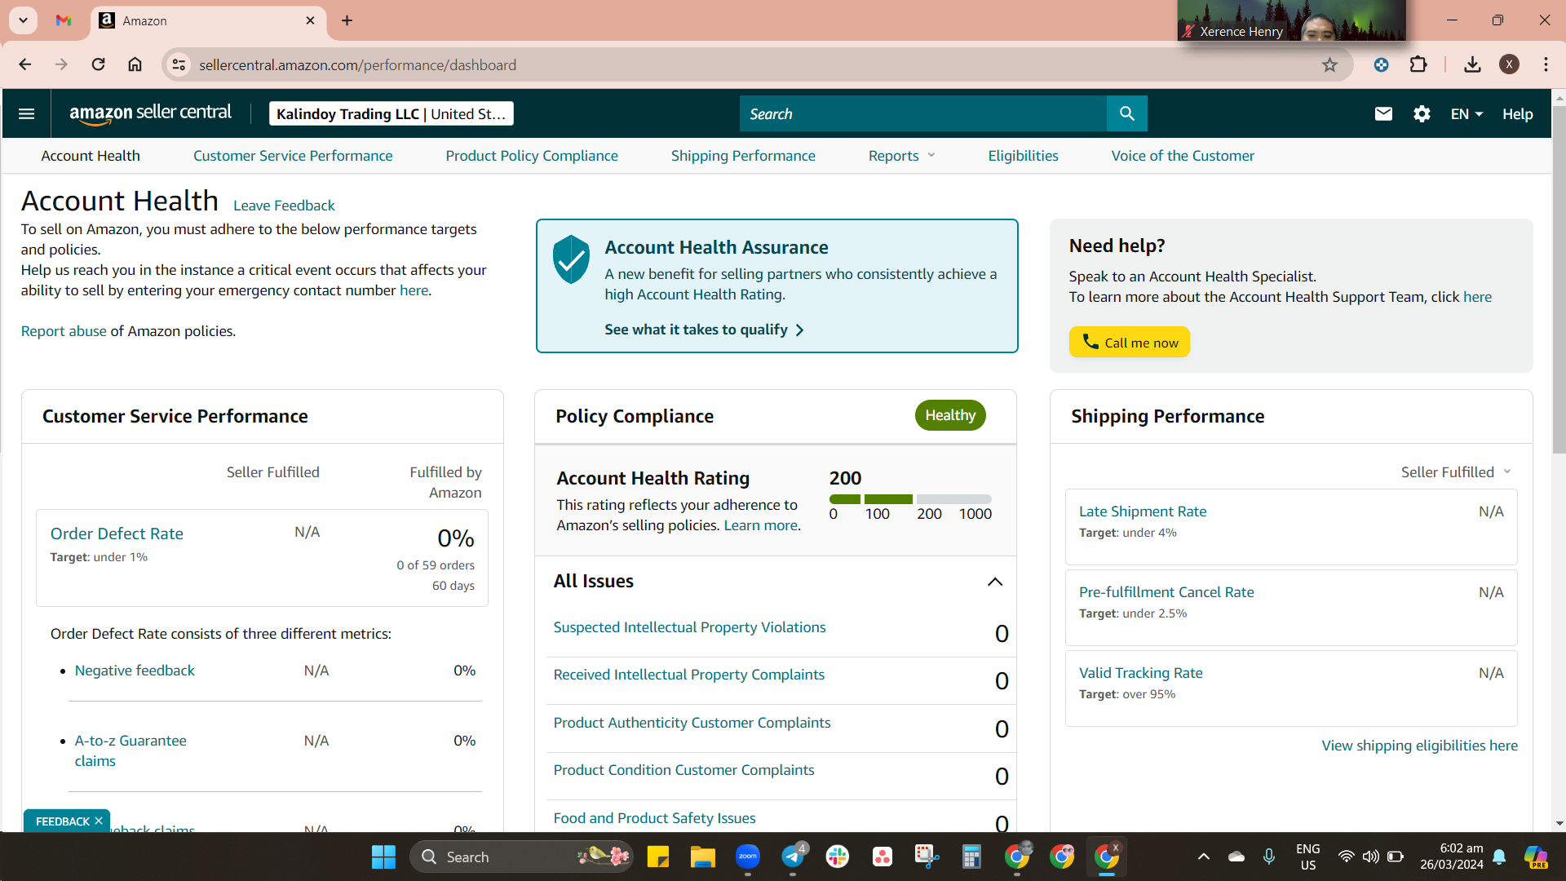Open the Seller Central hamburger menu
The height and width of the screenshot is (881, 1566).
(x=26, y=113)
